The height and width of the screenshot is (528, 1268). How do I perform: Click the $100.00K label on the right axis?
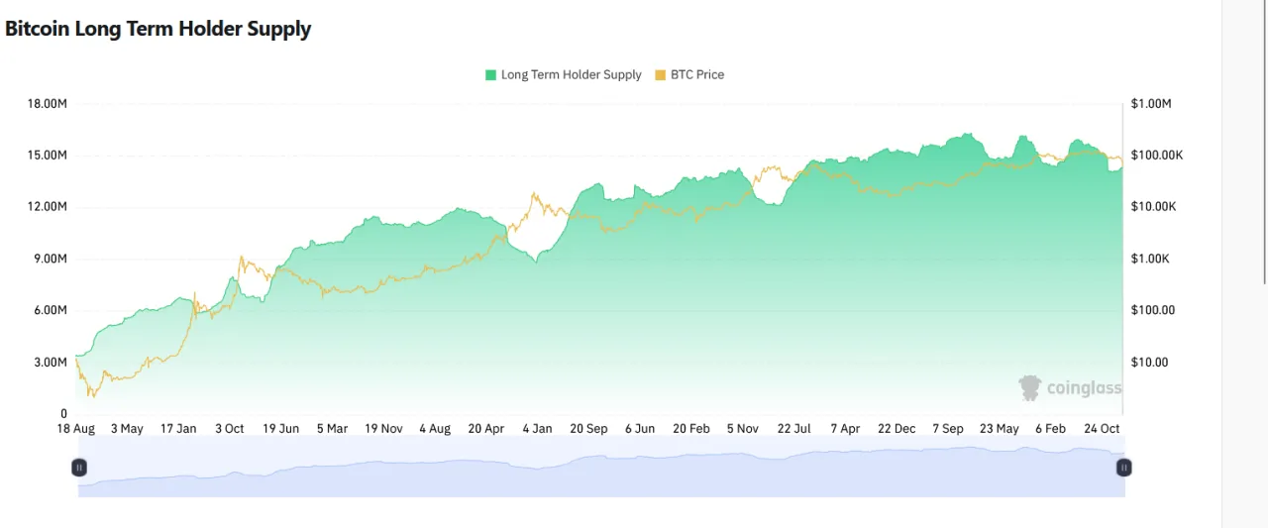1156,156
